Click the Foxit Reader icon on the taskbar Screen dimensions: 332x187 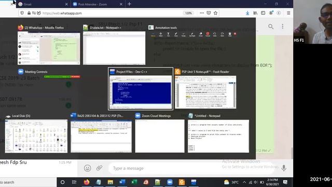[182, 182]
